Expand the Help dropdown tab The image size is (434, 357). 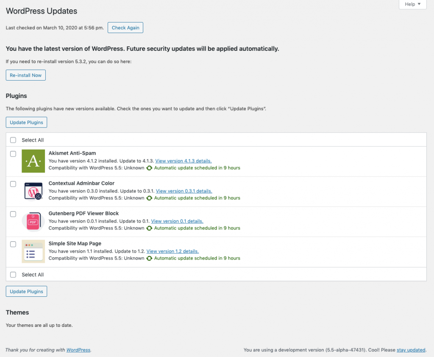coord(412,4)
